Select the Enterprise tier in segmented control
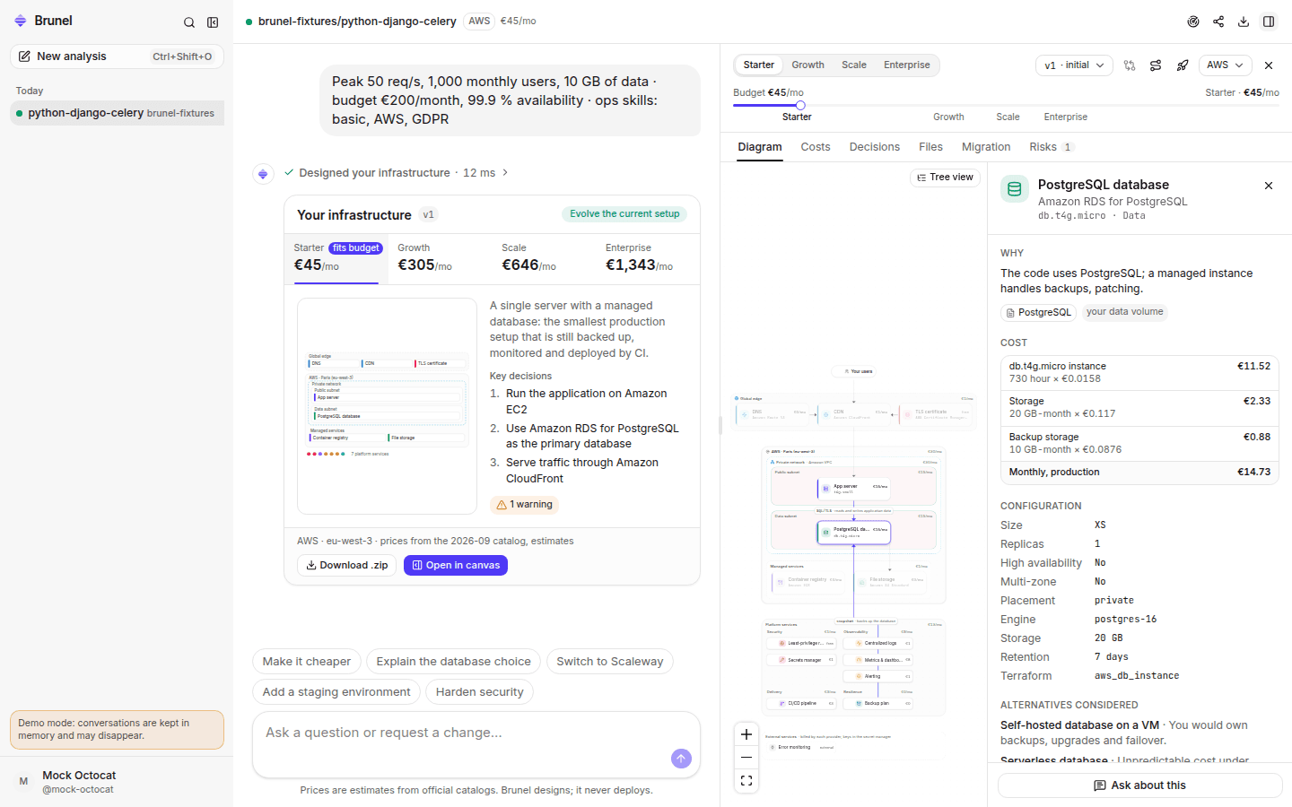Screen dimensions: 1292x807 (x=907, y=65)
